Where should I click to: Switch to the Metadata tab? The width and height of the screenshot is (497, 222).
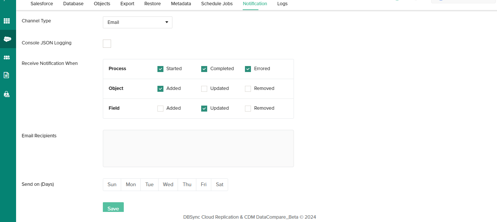coord(181,4)
